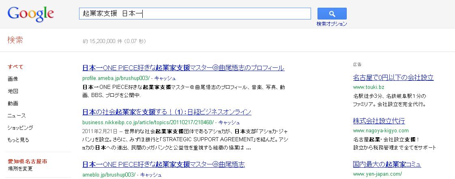The image size is (455, 179).
Task: Switch to 動画 results
Action: click(x=13, y=104)
